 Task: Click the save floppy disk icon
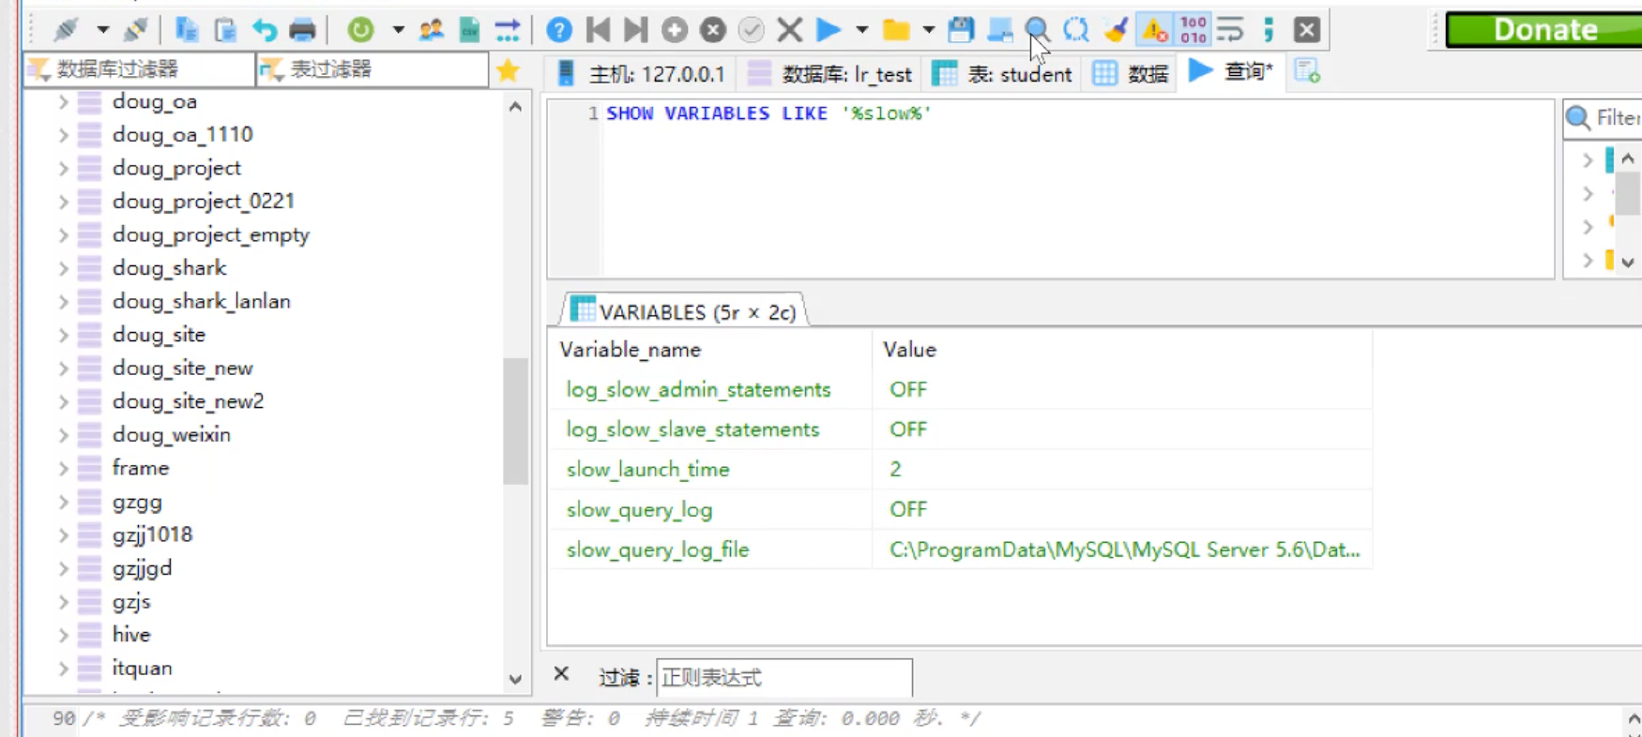click(961, 30)
